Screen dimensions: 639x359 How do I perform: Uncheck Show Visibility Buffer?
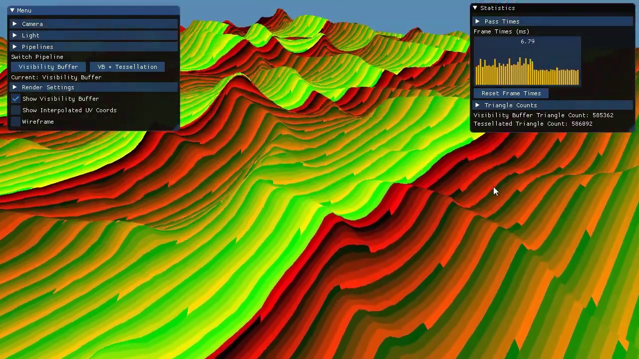(x=16, y=99)
